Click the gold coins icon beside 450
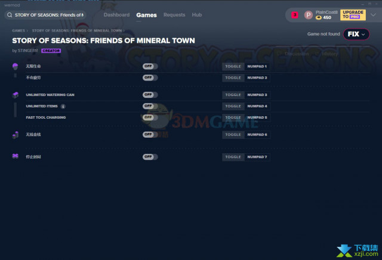This screenshot has height=260, width=382. pos(318,17)
